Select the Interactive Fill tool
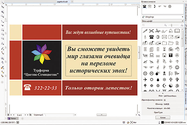 coord(2,72)
